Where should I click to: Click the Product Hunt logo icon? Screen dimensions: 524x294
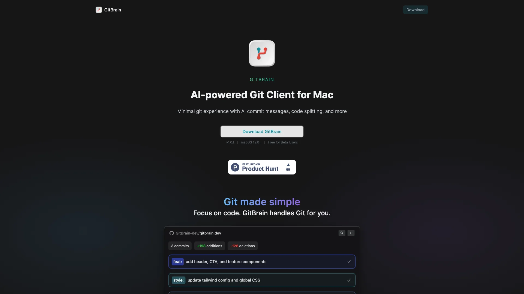[235, 167]
